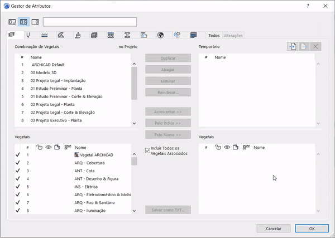Click the export attributes file icon

(x=304, y=46)
